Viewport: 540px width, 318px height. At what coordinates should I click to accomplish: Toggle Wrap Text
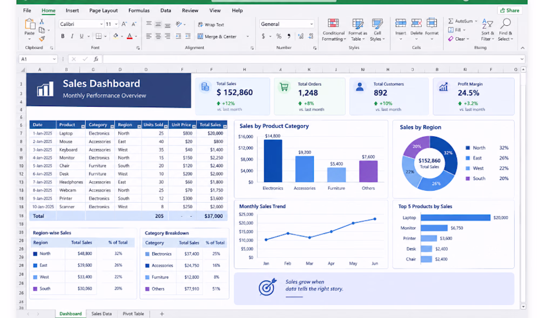click(211, 24)
